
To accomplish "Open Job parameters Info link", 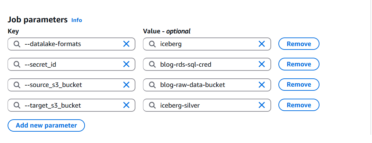I will tap(77, 20).
